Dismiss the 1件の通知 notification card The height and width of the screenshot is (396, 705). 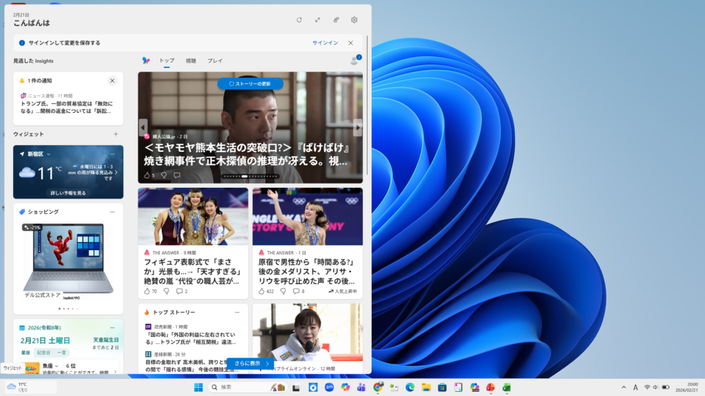click(x=112, y=80)
